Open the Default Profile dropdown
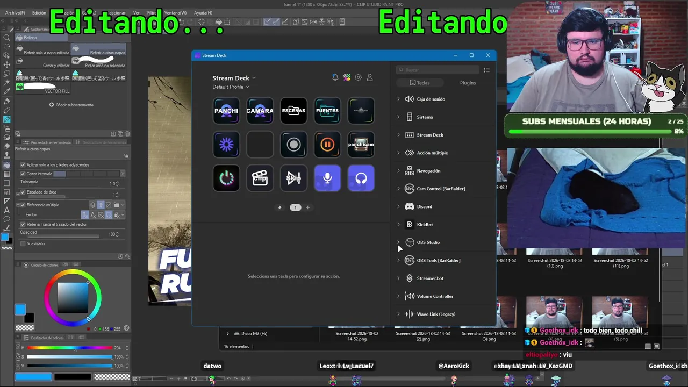 pyautogui.click(x=231, y=87)
